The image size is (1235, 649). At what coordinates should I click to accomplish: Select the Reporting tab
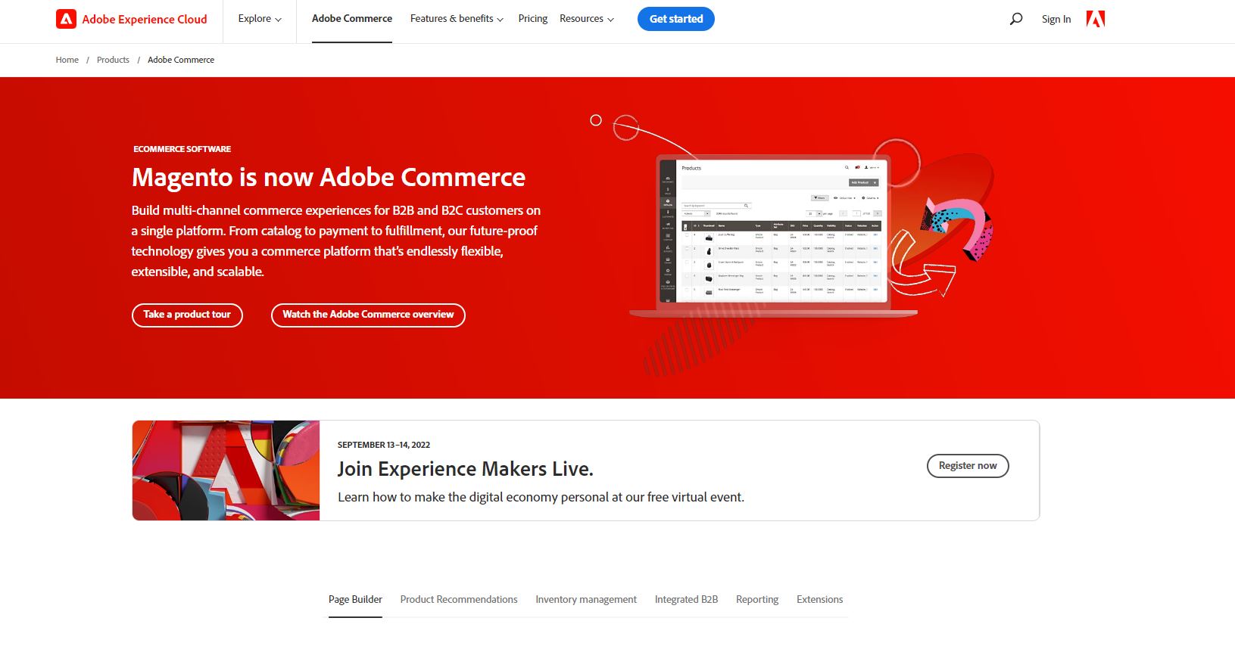757,600
